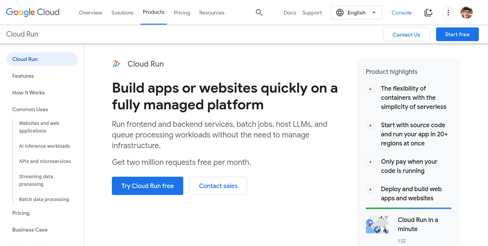Go to Features in the sidebar
Viewport: 488px width, 246px height.
pos(23,76)
